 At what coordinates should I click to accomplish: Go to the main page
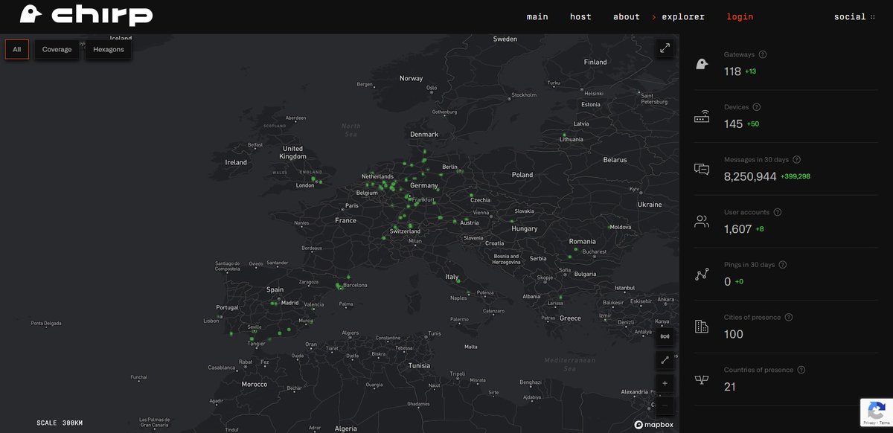click(x=537, y=16)
